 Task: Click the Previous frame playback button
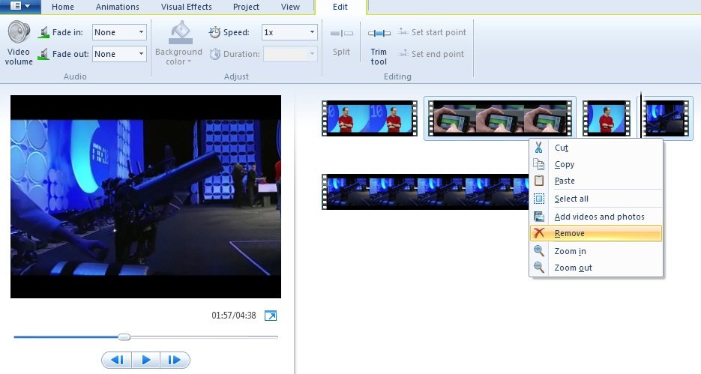pyautogui.click(x=117, y=360)
